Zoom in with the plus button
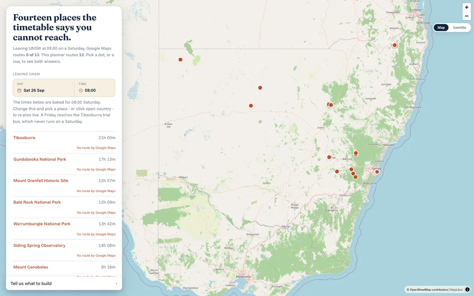This screenshot has height=296, width=474. click(467, 7)
